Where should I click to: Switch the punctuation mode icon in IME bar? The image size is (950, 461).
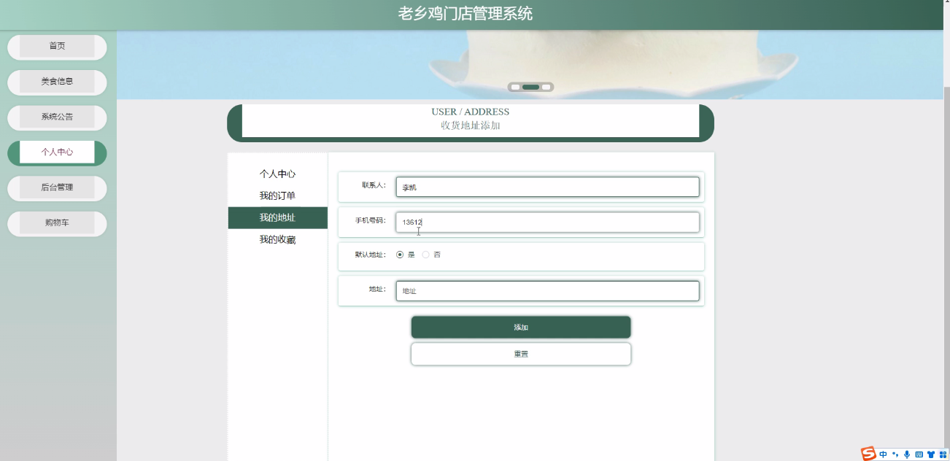pyautogui.click(x=895, y=454)
